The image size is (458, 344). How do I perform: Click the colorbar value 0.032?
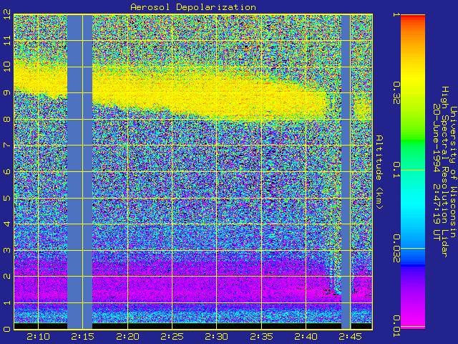click(396, 249)
